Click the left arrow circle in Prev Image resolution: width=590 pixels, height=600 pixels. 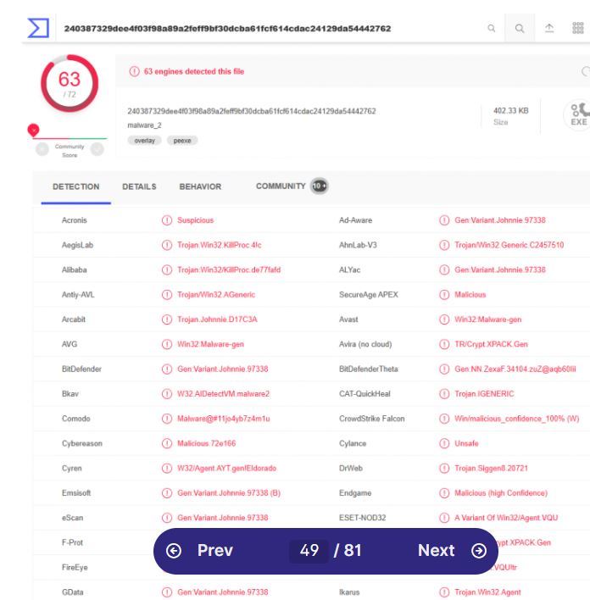tap(174, 551)
